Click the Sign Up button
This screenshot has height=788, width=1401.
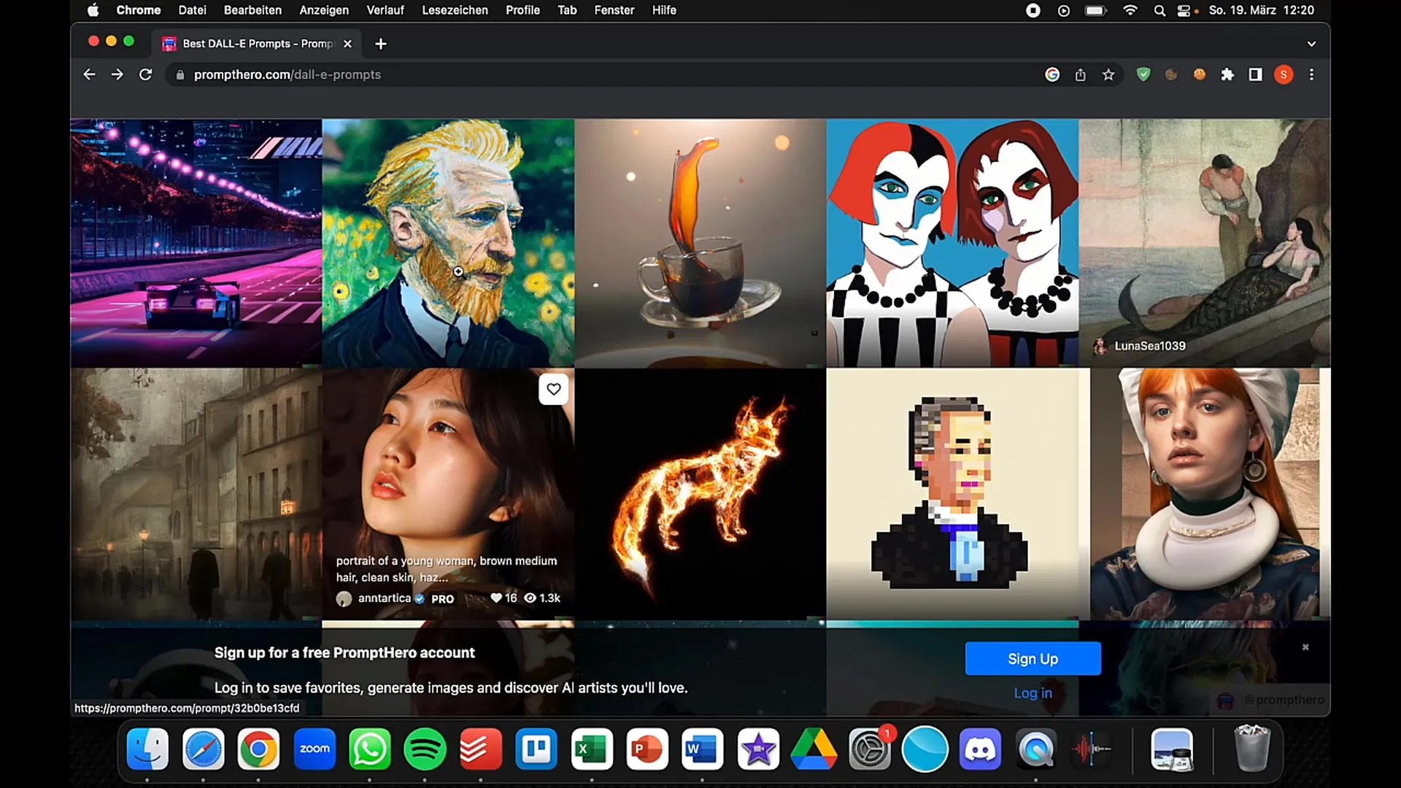tap(1033, 659)
